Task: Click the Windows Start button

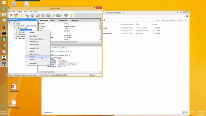Action: (x=4, y=3)
